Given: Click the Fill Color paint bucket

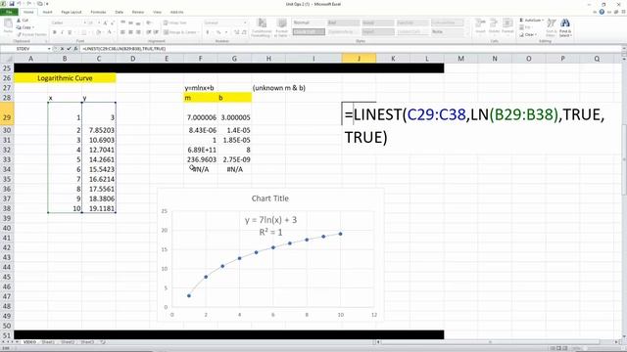Looking at the screenshot, I should pos(99,32).
